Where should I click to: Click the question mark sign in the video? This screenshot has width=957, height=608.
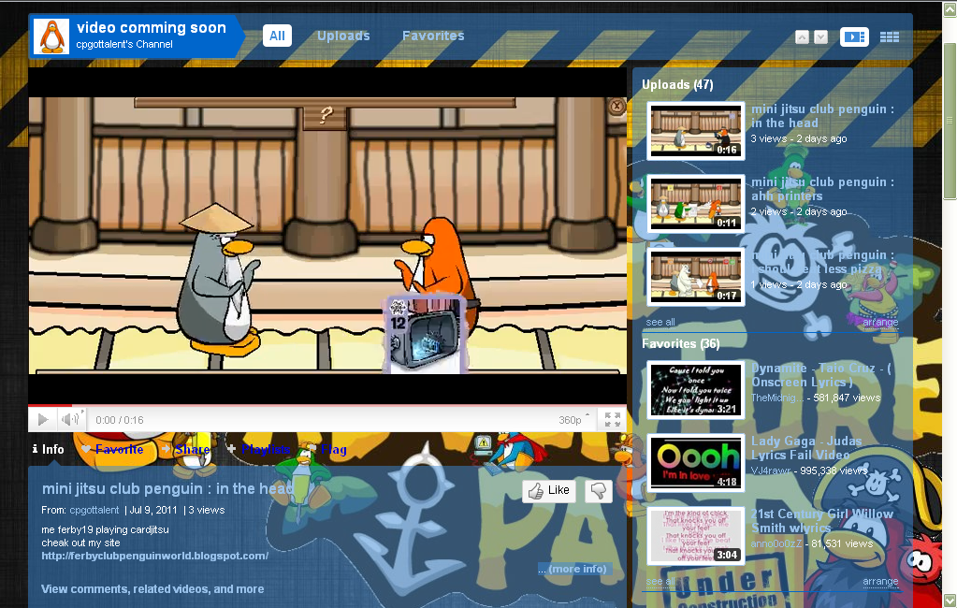[326, 114]
